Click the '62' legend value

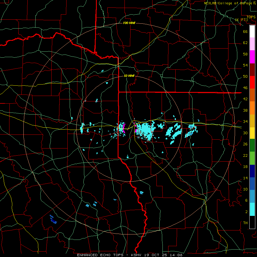pos(245,43)
